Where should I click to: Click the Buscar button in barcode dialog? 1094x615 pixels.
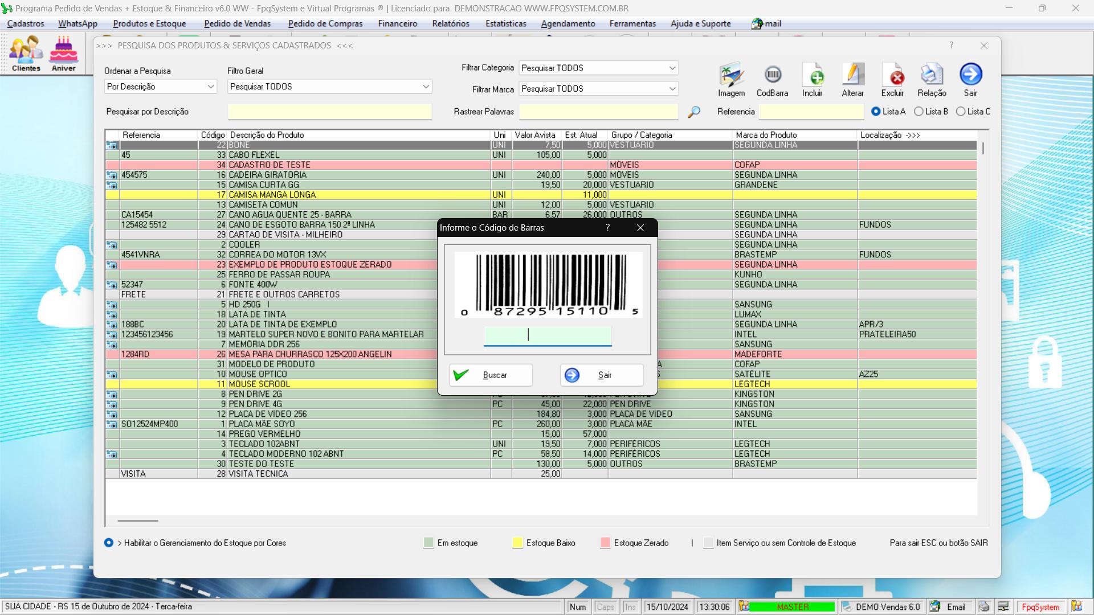491,375
